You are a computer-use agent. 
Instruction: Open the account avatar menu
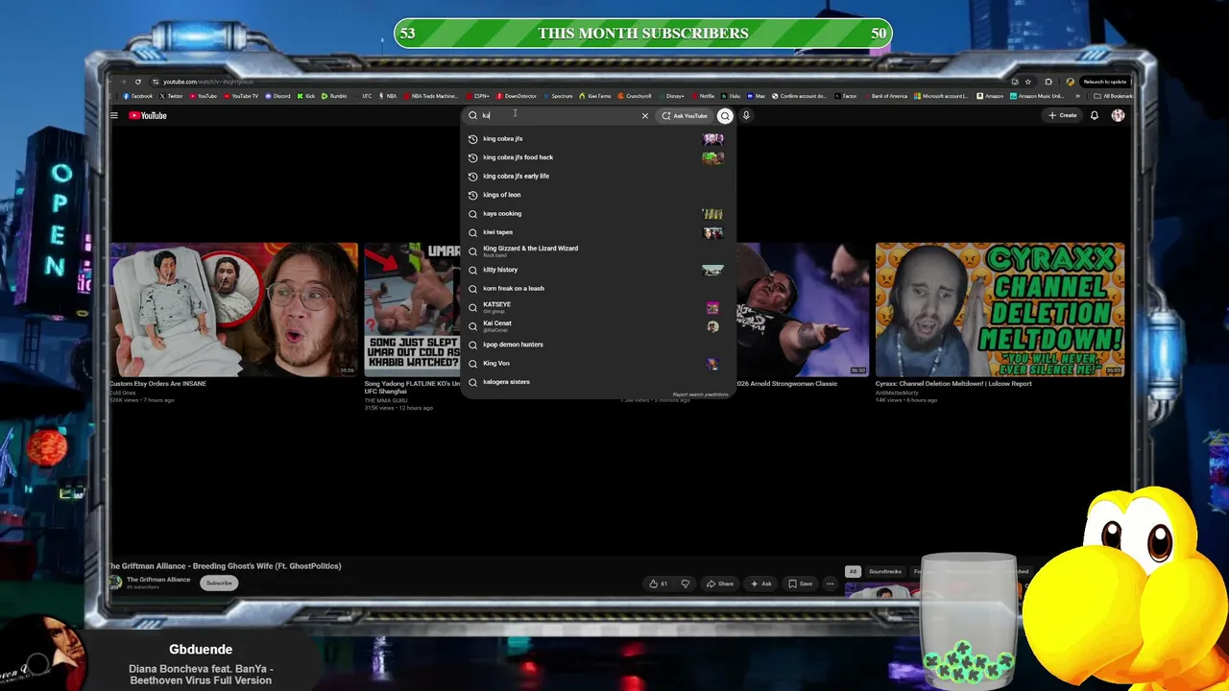pyautogui.click(x=1118, y=115)
